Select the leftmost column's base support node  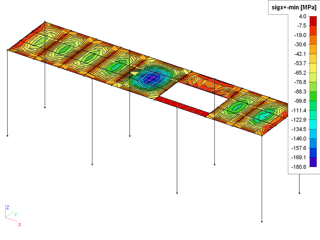(x=7, y=136)
